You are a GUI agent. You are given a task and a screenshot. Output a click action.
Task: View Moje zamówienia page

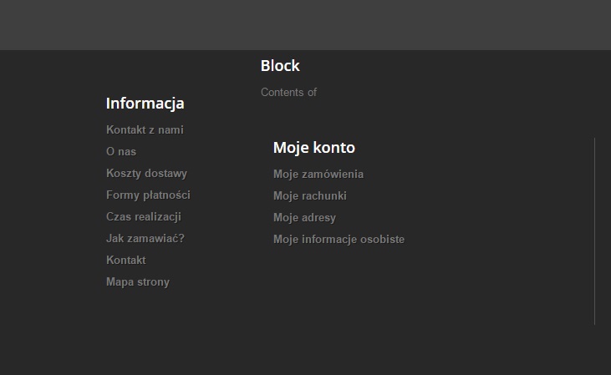pos(318,175)
